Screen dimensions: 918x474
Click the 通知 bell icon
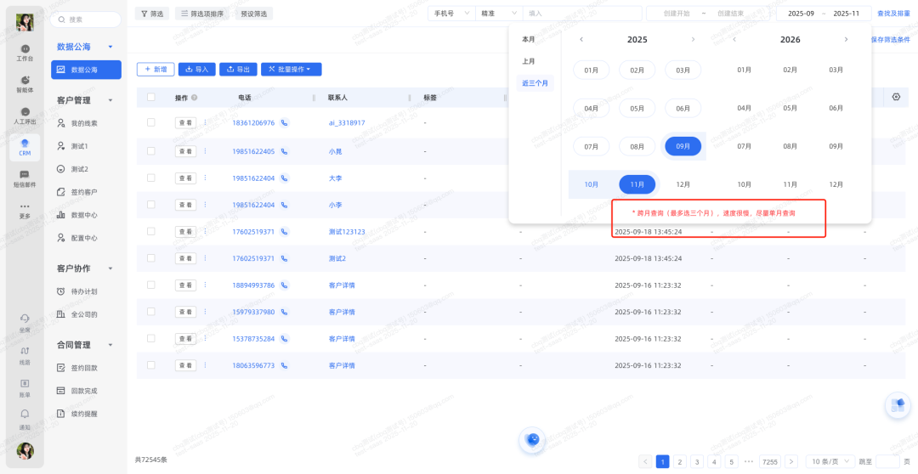point(25,417)
